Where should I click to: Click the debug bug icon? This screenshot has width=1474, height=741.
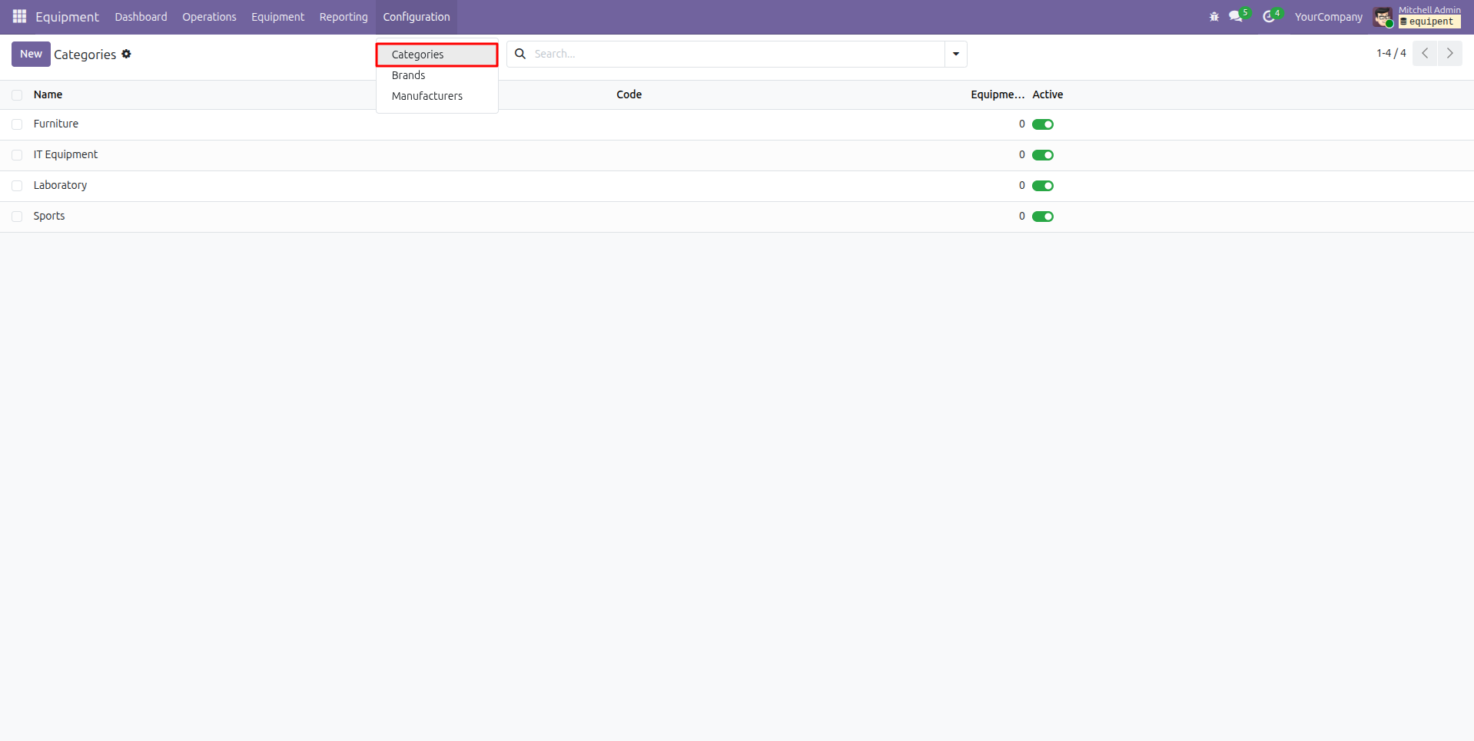pos(1214,16)
